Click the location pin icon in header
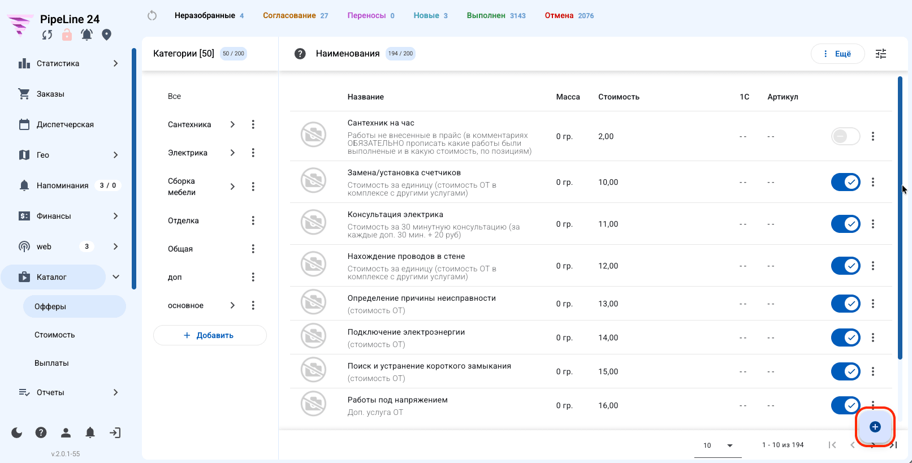Viewport: 912px width, 463px height. pos(106,35)
